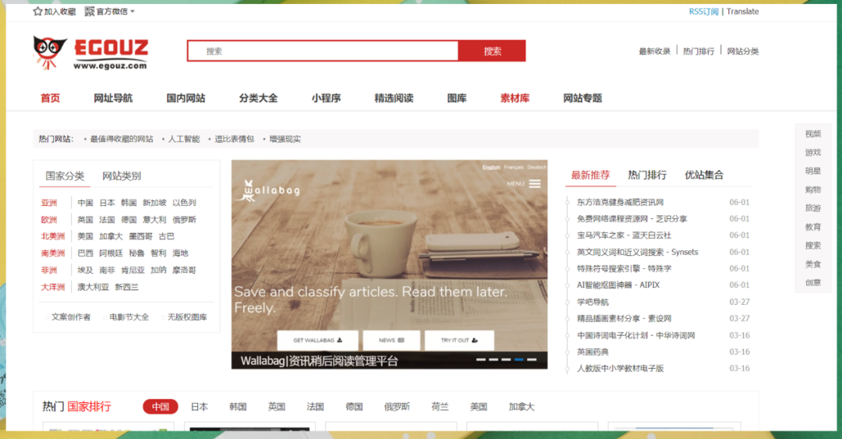Select the 欧洲 region link
The height and width of the screenshot is (439, 842).
49,220
